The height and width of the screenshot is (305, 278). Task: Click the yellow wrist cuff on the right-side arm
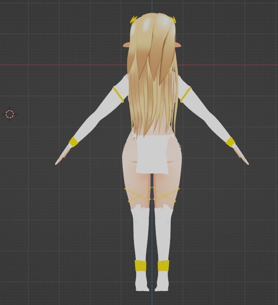230,142
